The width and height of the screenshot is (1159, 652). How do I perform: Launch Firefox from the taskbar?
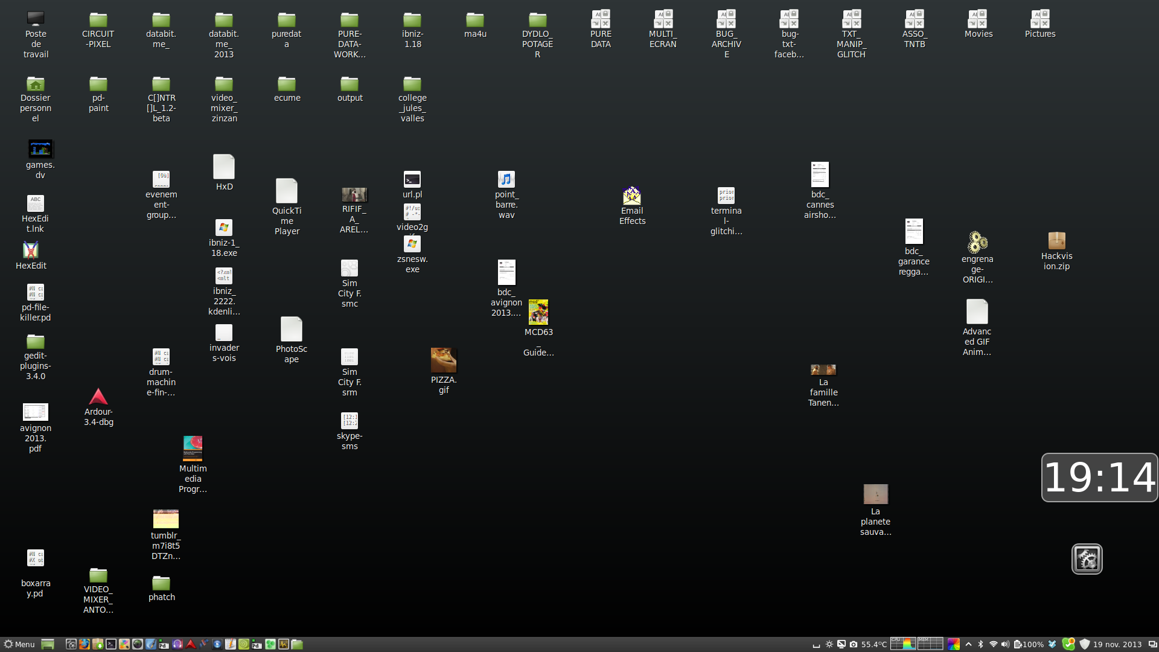84,644
